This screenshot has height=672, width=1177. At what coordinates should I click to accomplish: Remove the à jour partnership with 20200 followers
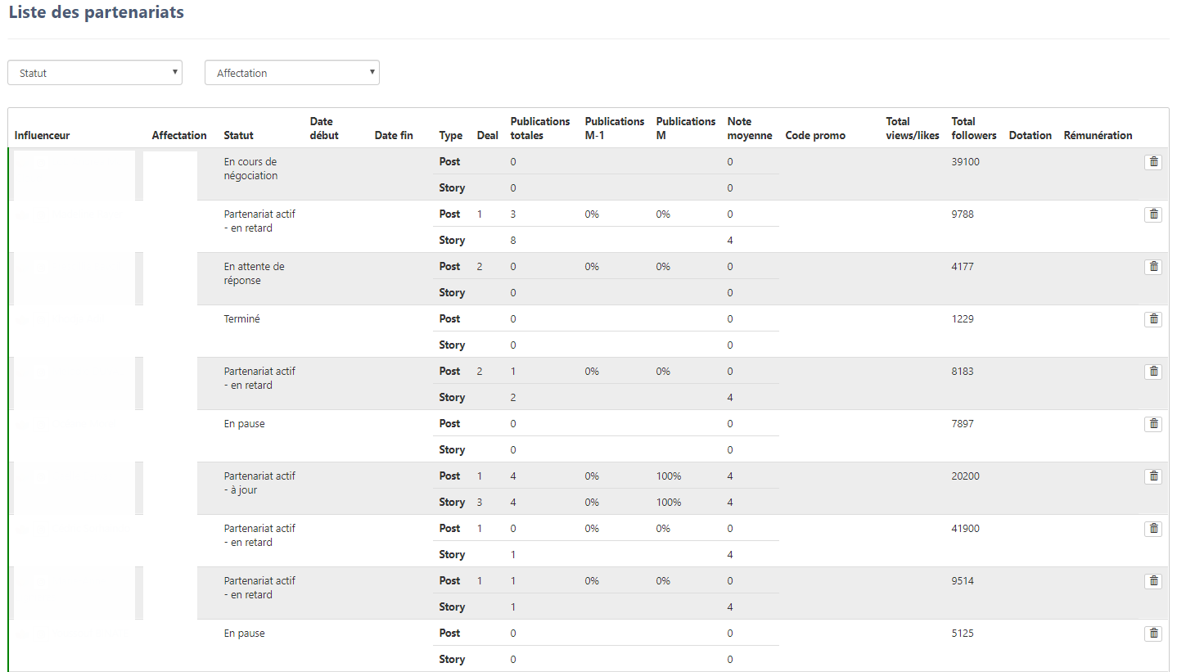pyautogui.click(x=1153, y=476)
